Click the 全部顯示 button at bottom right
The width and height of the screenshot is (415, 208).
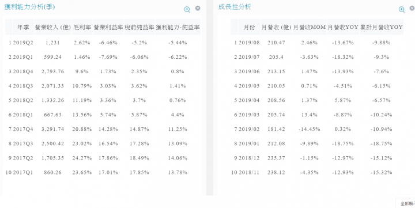[x=405, y=203]
